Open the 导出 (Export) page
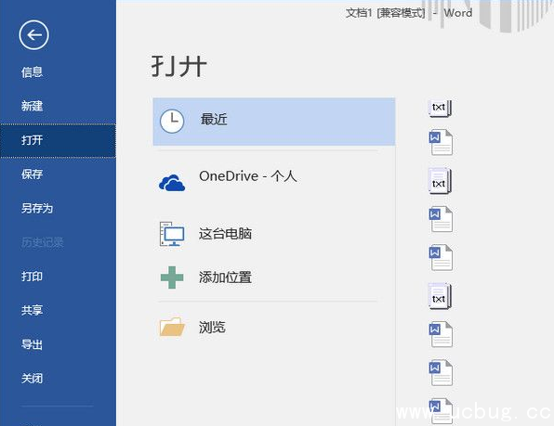Image resolution: width=554 pixels, height=426 pixels. pyautogui.click(x=33, y=344)
